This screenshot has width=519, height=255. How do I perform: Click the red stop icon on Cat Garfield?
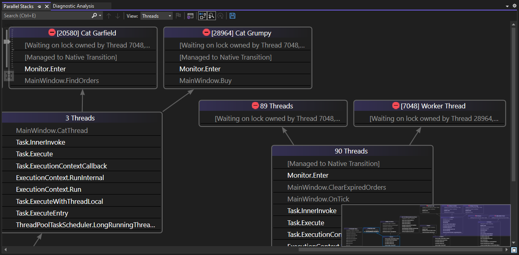(52, 33)
